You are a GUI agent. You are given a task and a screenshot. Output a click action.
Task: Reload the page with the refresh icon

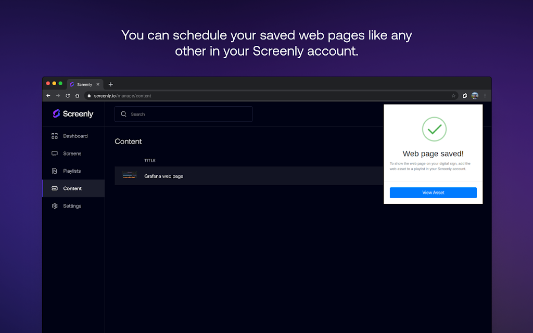[68, 96]
